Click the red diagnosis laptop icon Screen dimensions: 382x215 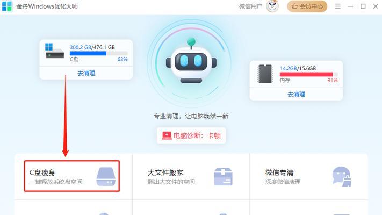167,135
